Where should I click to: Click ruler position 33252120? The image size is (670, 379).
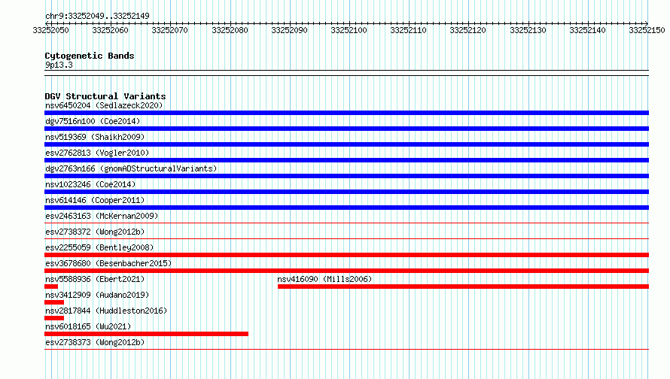(467, 30)
